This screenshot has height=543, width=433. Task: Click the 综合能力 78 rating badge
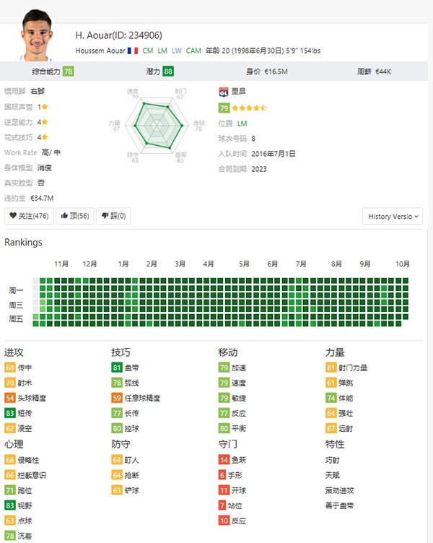pyautogui.click(x=68, y=71)
